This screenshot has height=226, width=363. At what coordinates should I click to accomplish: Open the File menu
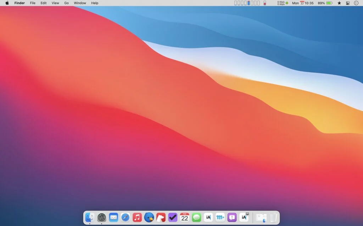pyautogui.click(x=33, y=3)
